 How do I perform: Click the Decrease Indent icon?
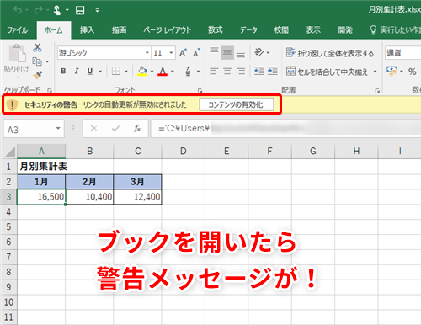259,71
